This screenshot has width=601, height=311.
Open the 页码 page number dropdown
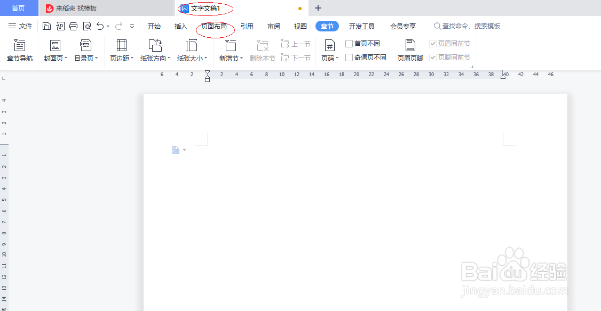pos(330,50)
